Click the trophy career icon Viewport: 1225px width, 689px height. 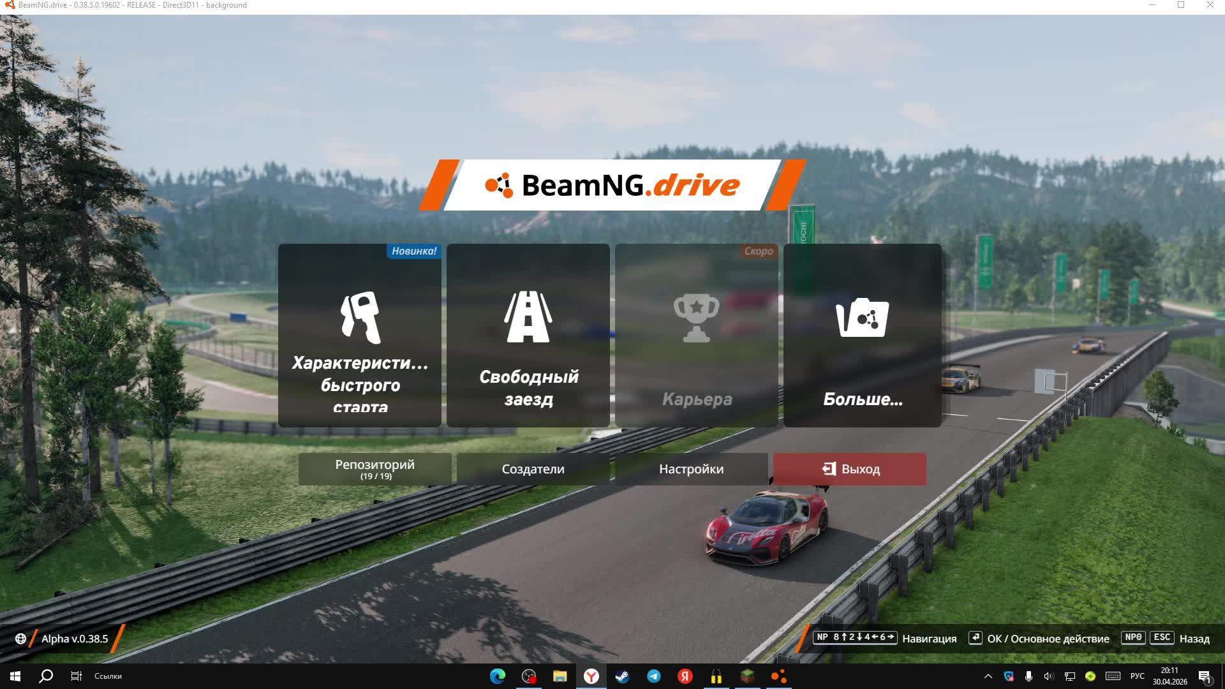point(697,318)
